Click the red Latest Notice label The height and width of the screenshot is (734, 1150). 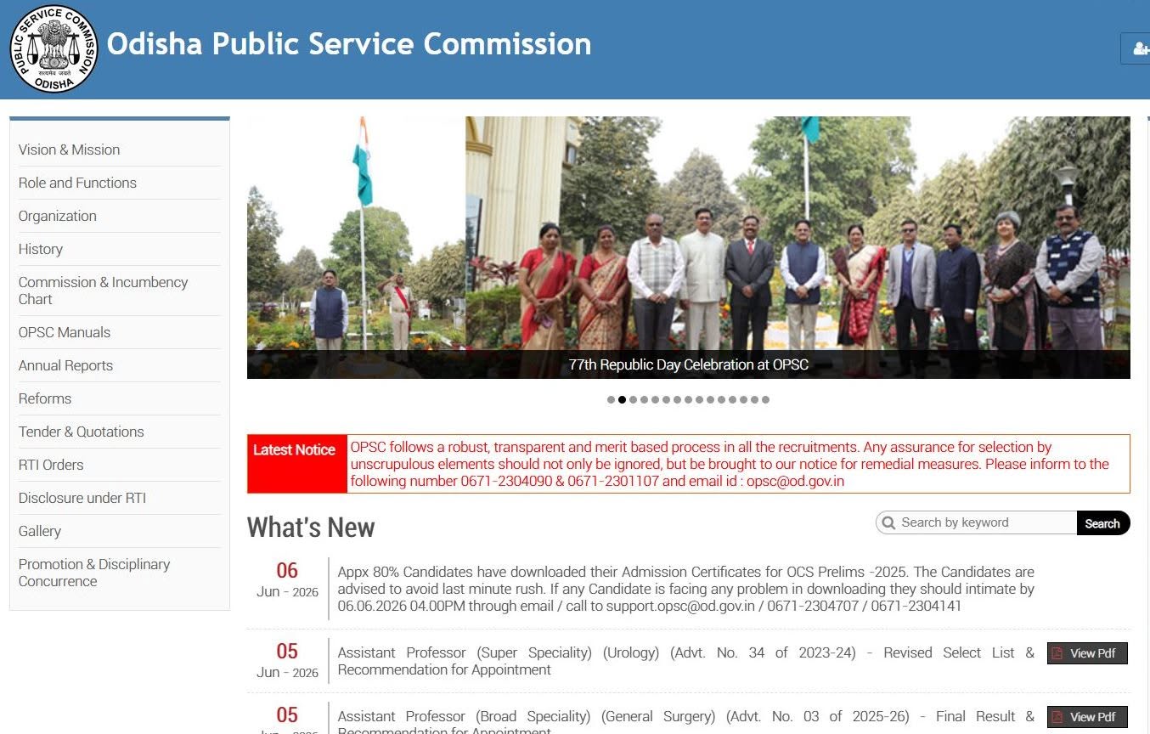(297, 464)
